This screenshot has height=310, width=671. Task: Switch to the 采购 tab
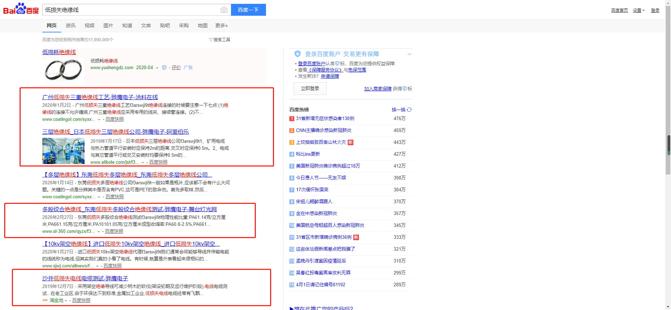(x=184, y=25)
